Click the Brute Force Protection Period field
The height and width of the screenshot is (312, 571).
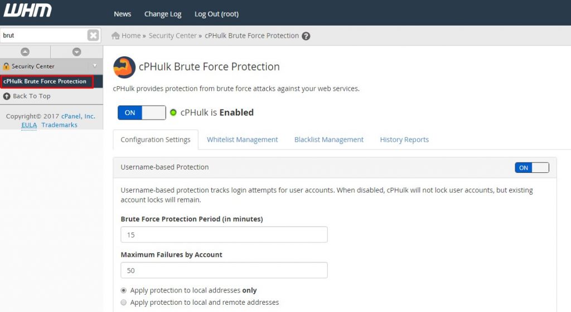pos(224,235)
